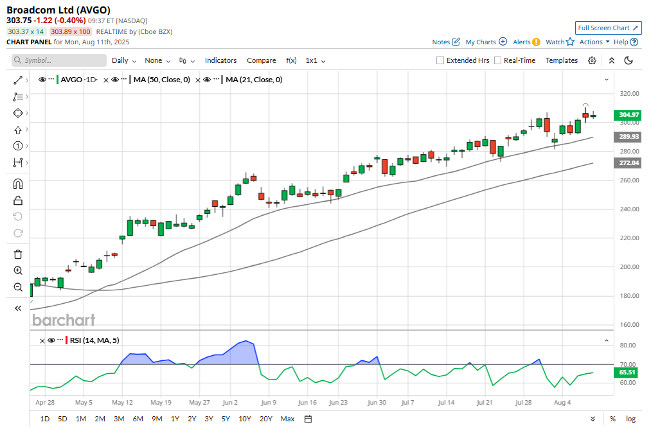This screenshot has width=660, height=447.
Task: Click the Notes edit icon
Action: [x=456, y=42]
